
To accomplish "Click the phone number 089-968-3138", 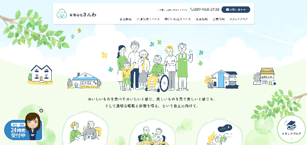I will 207,9.
